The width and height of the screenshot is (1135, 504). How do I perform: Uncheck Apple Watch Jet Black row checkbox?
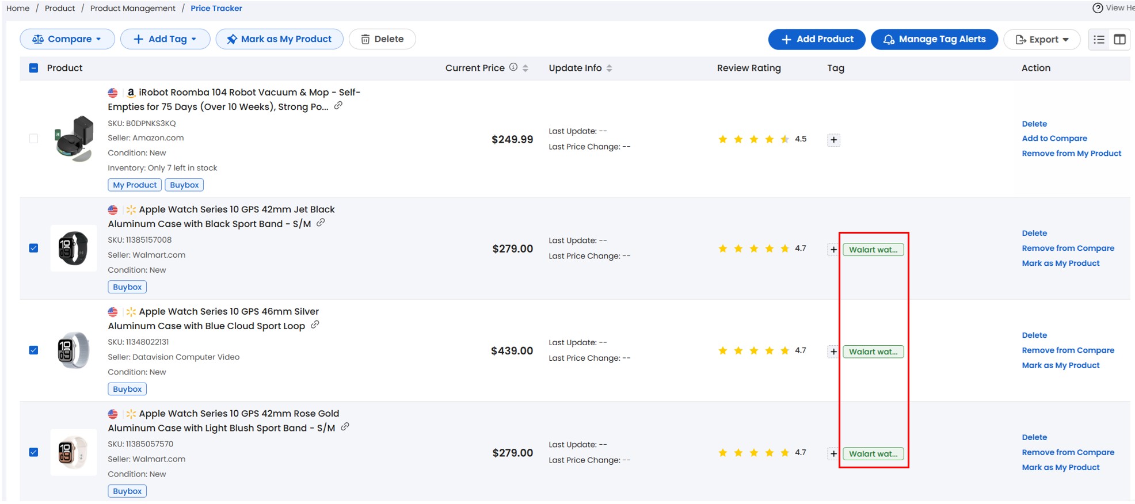coord(33,248)
